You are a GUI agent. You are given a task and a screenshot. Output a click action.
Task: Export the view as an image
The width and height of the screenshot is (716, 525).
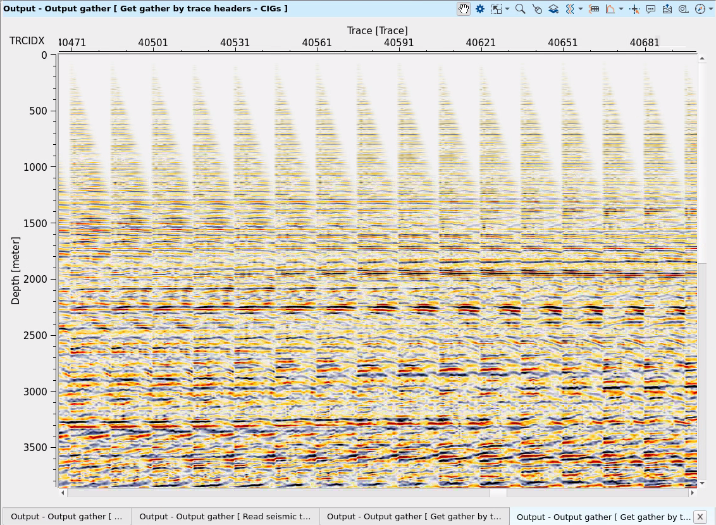[666, 9]
